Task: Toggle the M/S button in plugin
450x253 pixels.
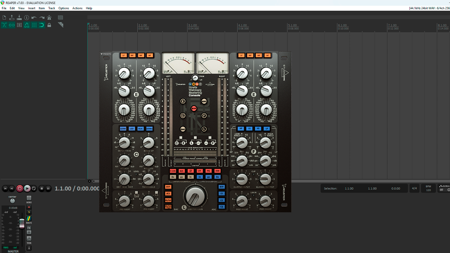Action: [x=182, y=171]
